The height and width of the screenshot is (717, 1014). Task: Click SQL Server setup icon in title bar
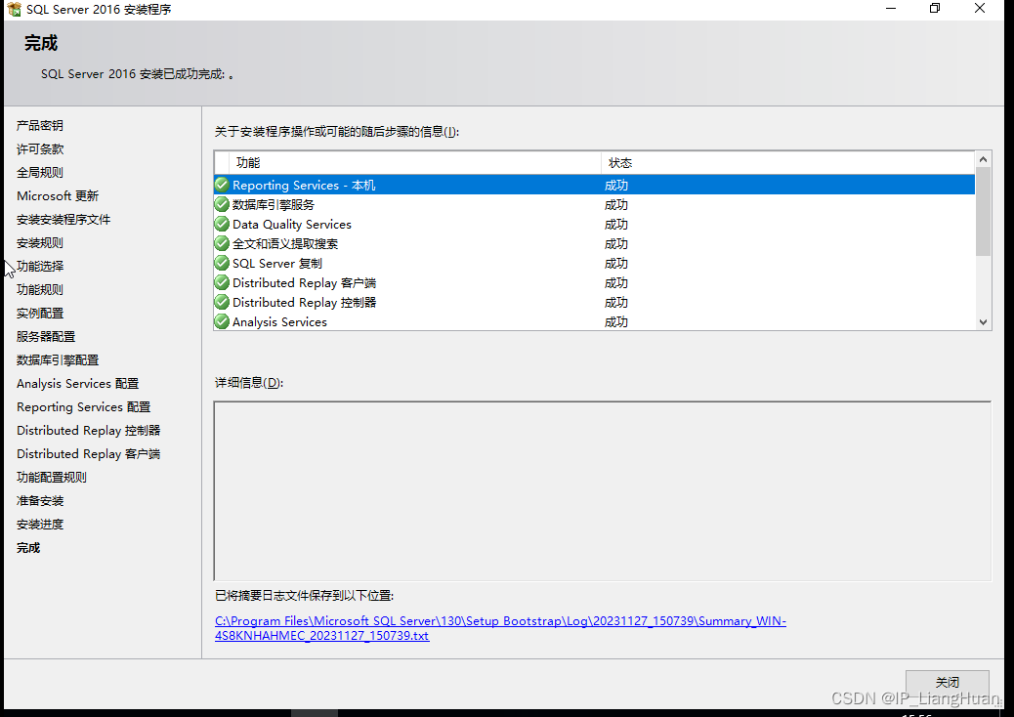(15, 9)
